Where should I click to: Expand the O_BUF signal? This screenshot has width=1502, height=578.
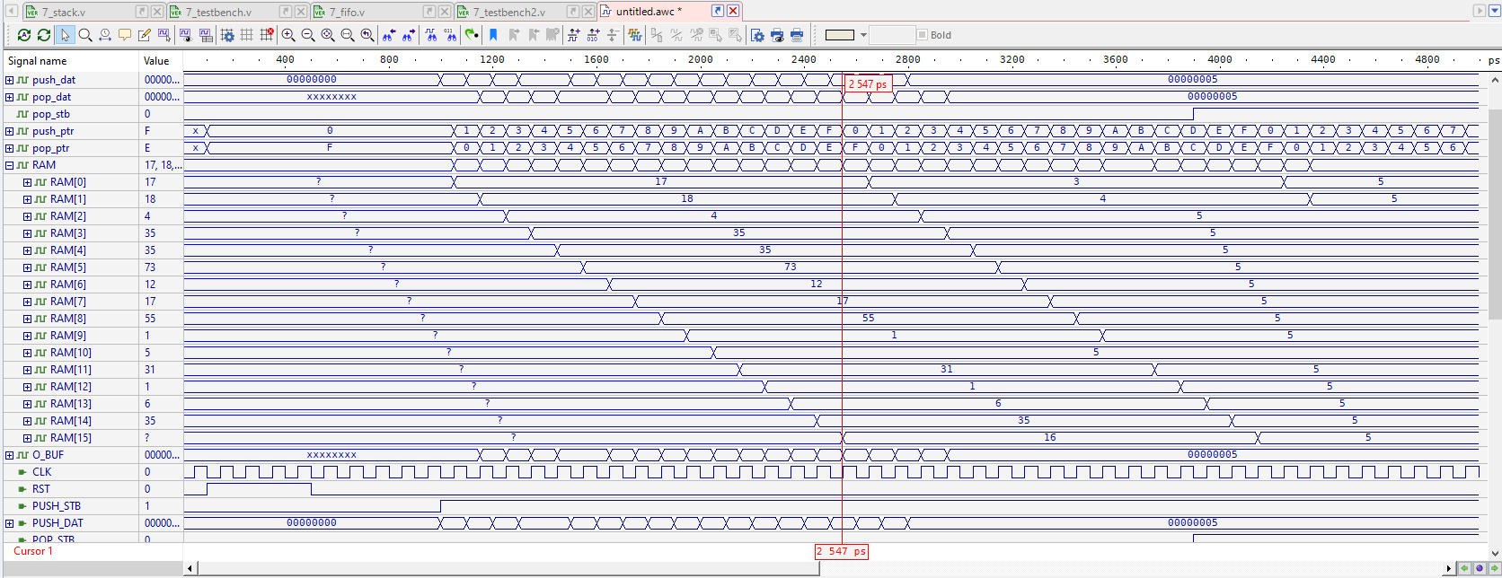coord(10,455)
